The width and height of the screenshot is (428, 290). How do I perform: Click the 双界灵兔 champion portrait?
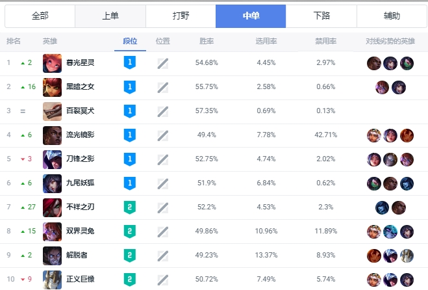53,231
